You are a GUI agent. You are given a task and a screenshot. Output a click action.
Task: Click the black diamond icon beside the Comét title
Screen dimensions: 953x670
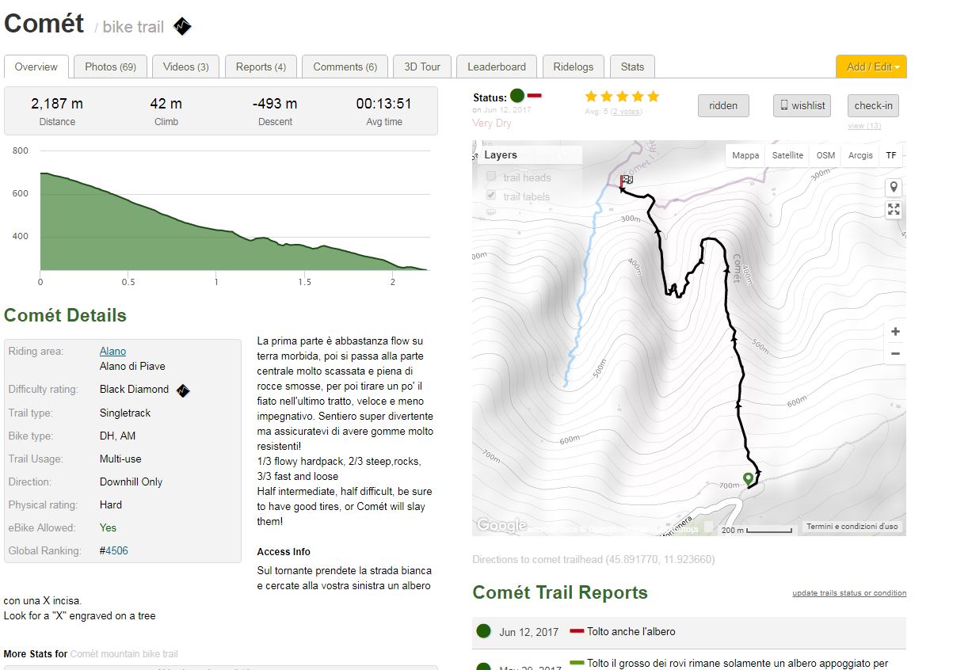click(182, 26)
